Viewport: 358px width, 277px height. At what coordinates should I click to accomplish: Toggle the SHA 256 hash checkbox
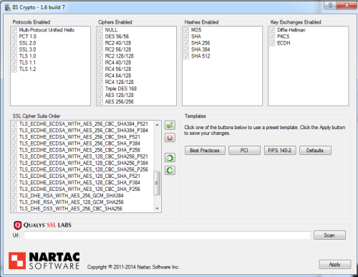pos(186,43)
